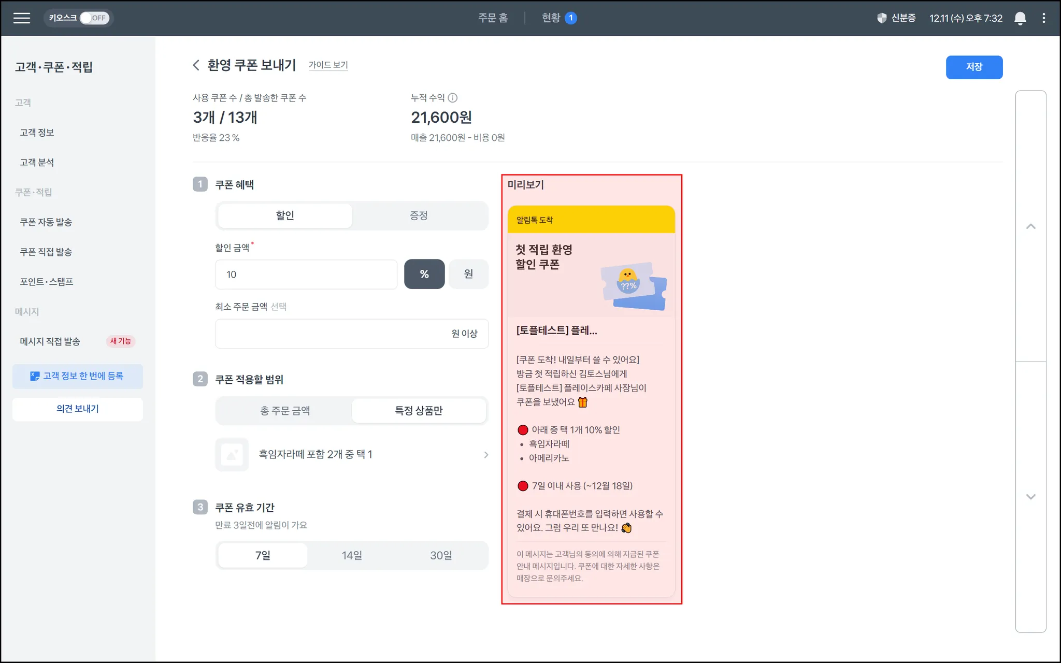Open 쿠폰 직접 발송 in sidebar

point(46,252)
